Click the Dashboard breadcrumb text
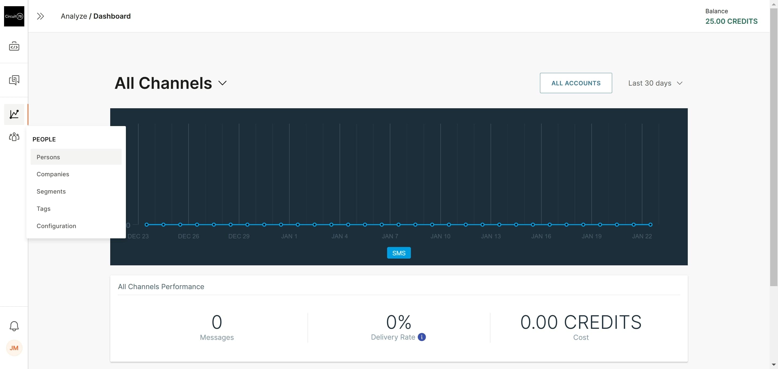 [112, 16]
